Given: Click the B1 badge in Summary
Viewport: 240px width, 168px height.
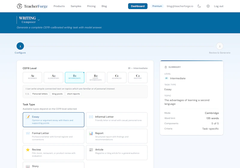Looking at the screenshot, I should pyautogui.click(x=166, y=78).
